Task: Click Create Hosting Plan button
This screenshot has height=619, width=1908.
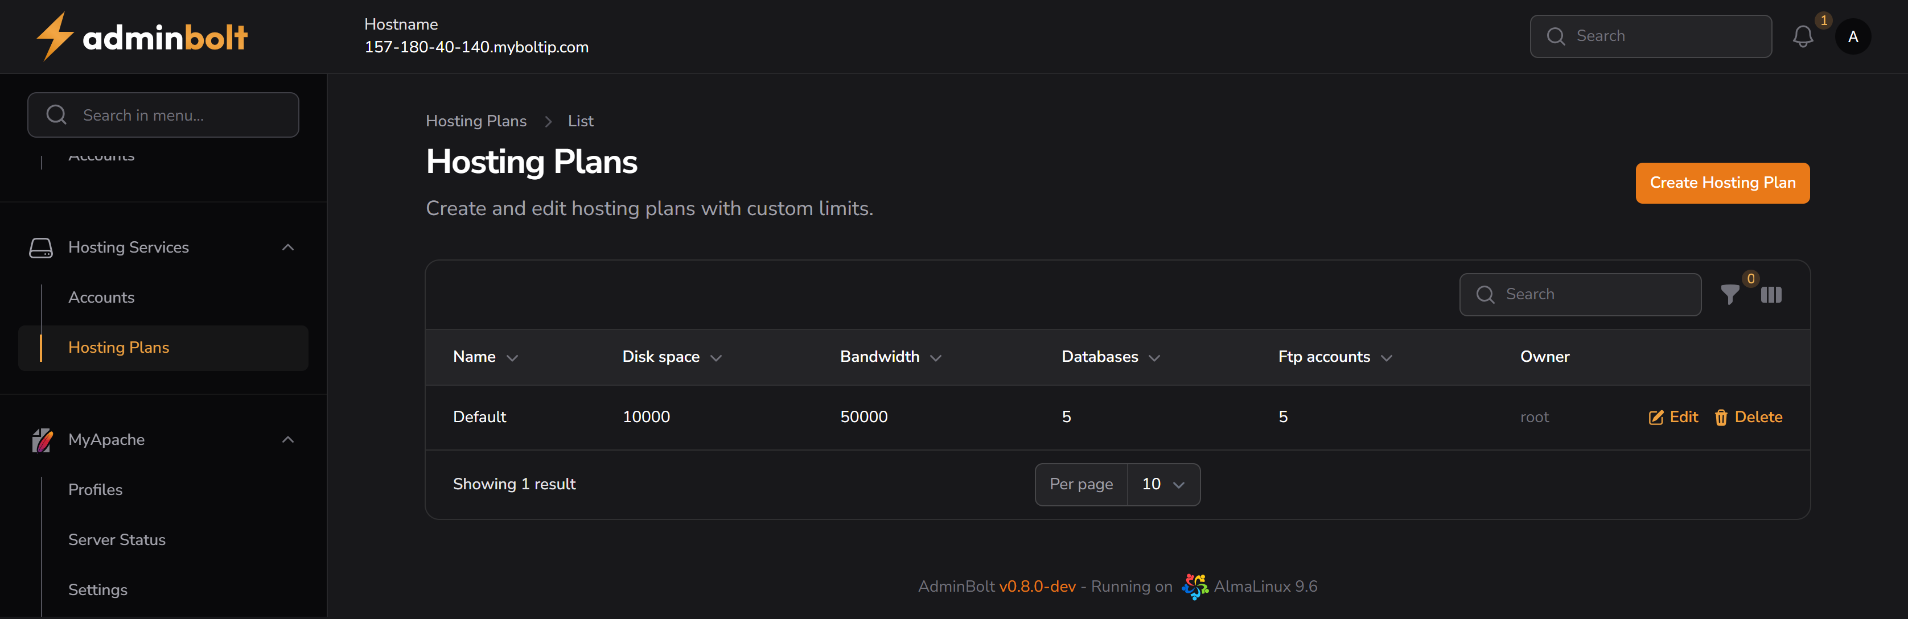Action: point(1721,183)
